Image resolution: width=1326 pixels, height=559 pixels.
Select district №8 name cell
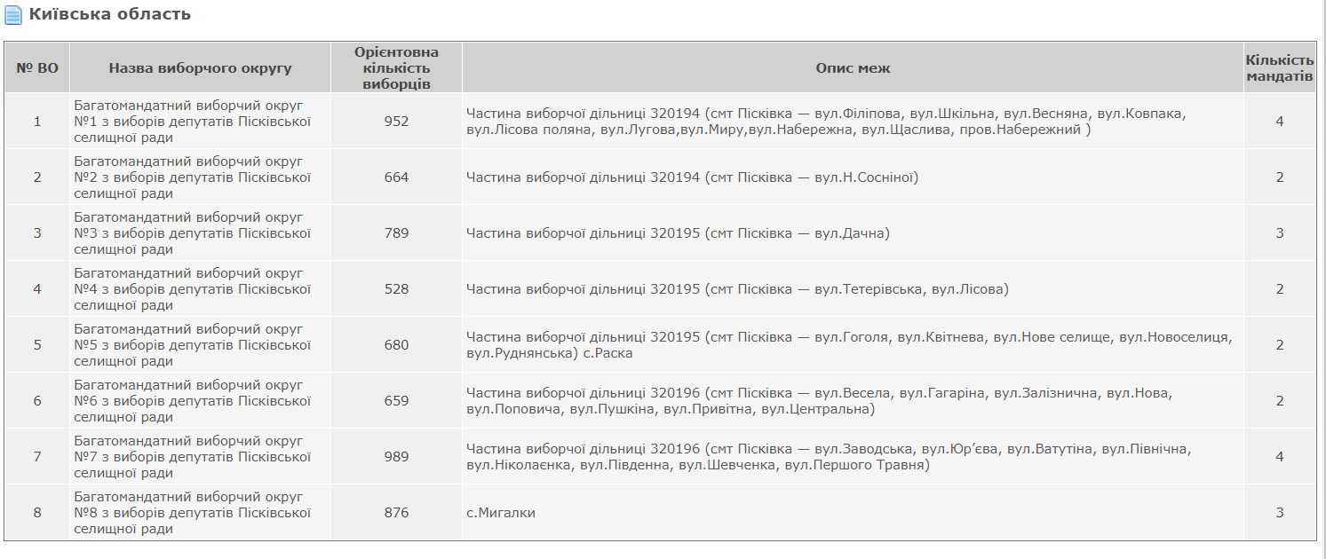point(193,513)
